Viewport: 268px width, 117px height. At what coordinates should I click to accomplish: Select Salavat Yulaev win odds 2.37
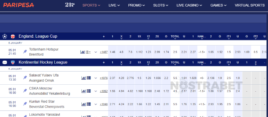[113, 78]
